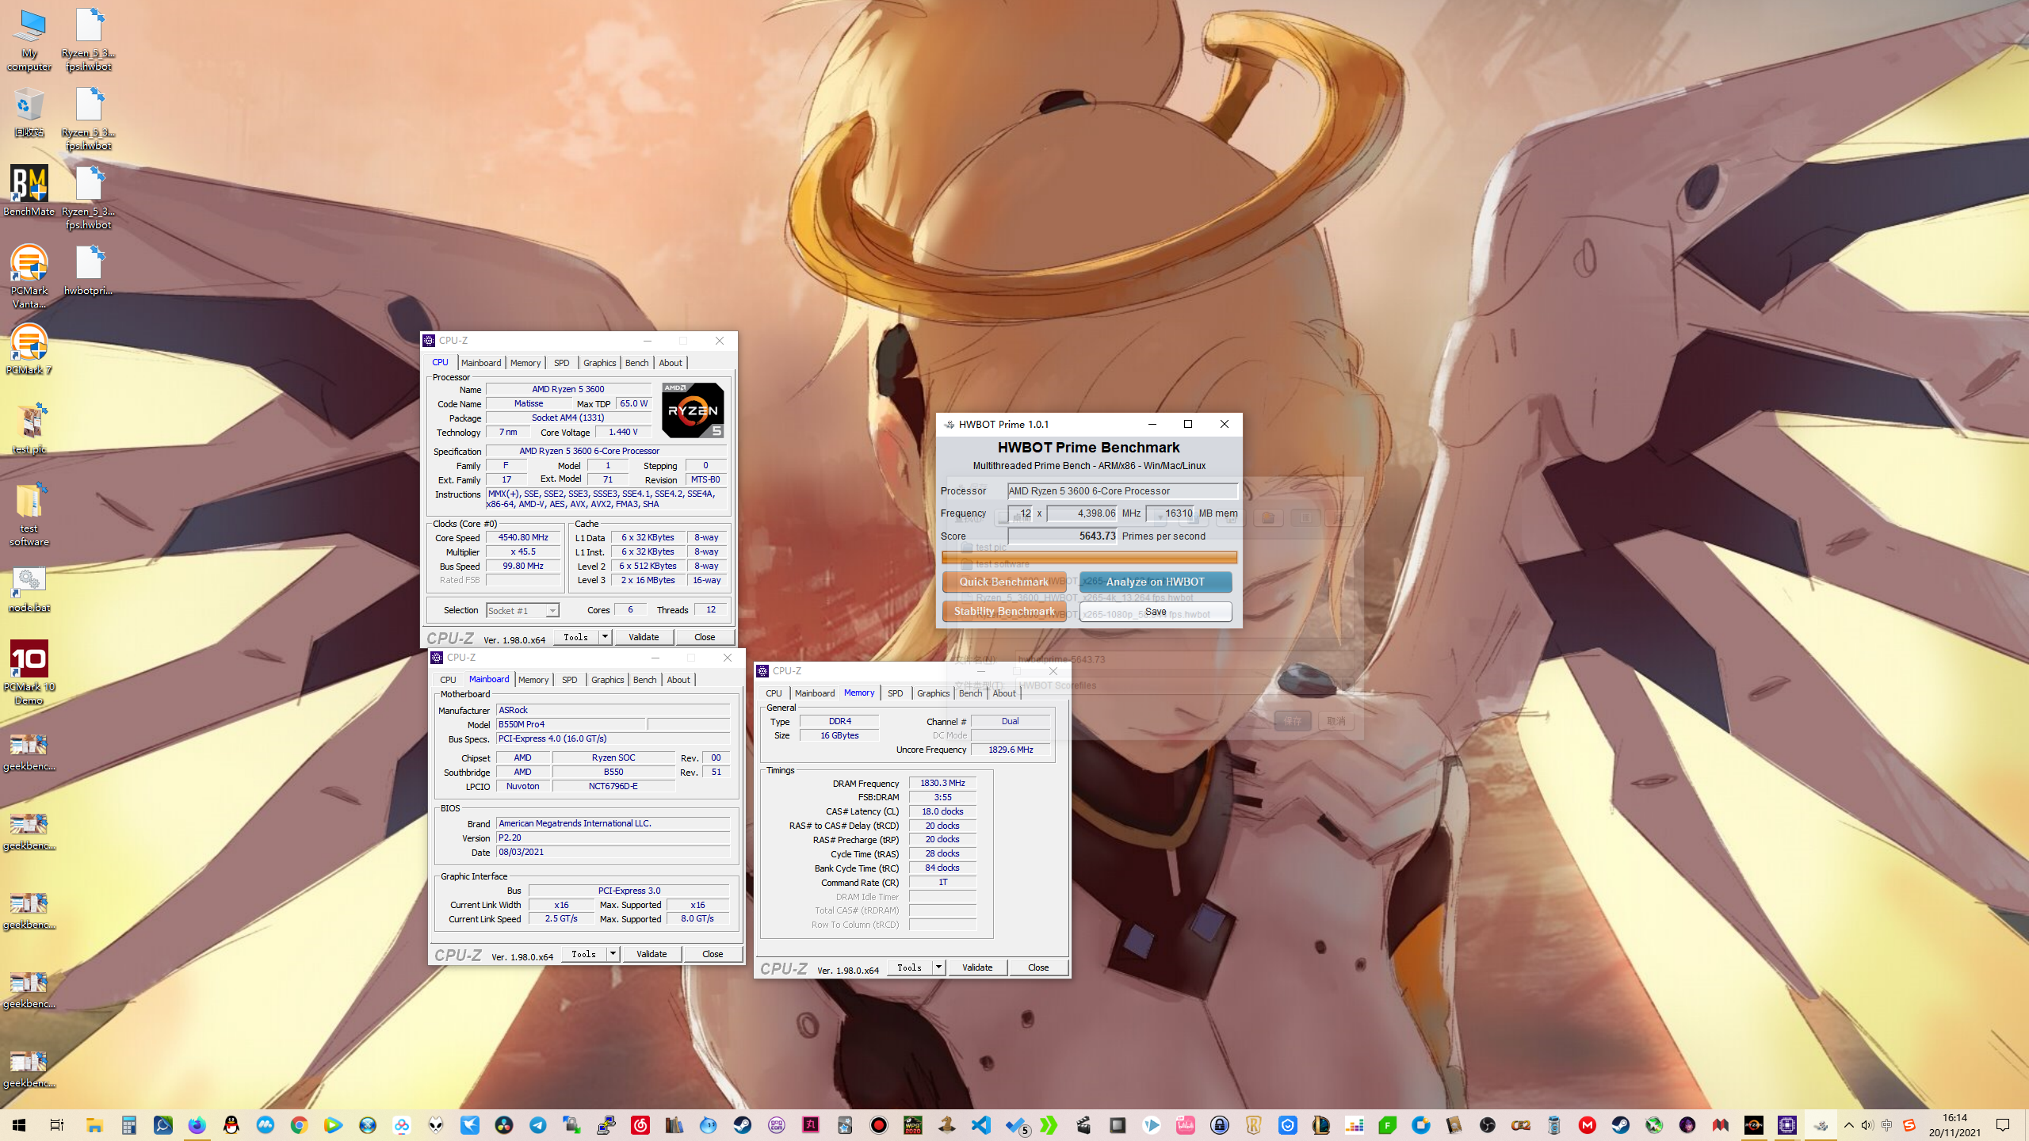Open Mainboard tab in Memory CPU-Z window
The height and width of the screenshot is (1141, 2029).
click(814, 693)
